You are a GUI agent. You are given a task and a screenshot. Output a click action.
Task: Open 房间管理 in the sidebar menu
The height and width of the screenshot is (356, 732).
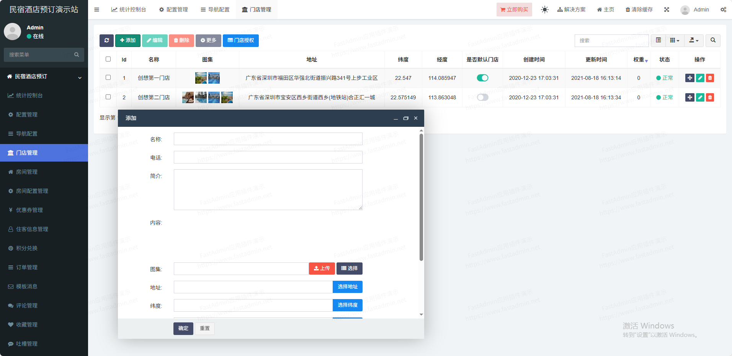pos(27,172)
